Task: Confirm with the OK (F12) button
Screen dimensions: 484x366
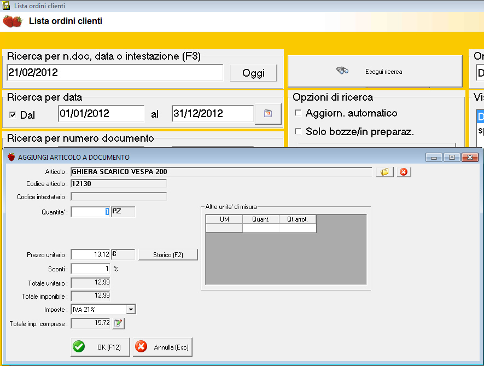Action: pos(100,347)
